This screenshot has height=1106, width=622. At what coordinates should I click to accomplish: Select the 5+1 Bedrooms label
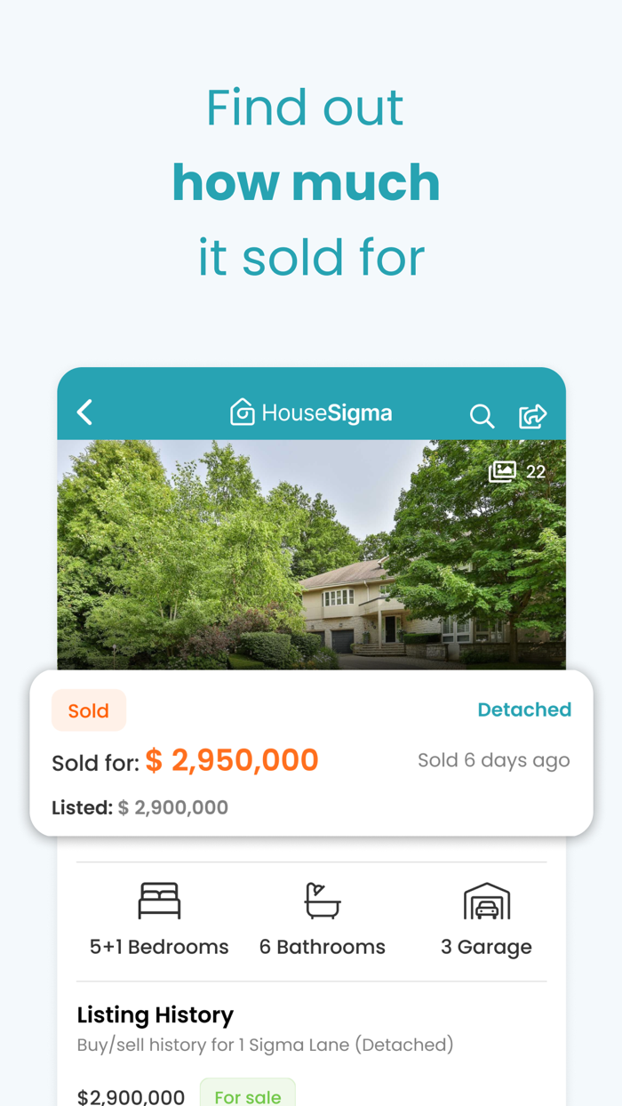[x=159, y=946]
